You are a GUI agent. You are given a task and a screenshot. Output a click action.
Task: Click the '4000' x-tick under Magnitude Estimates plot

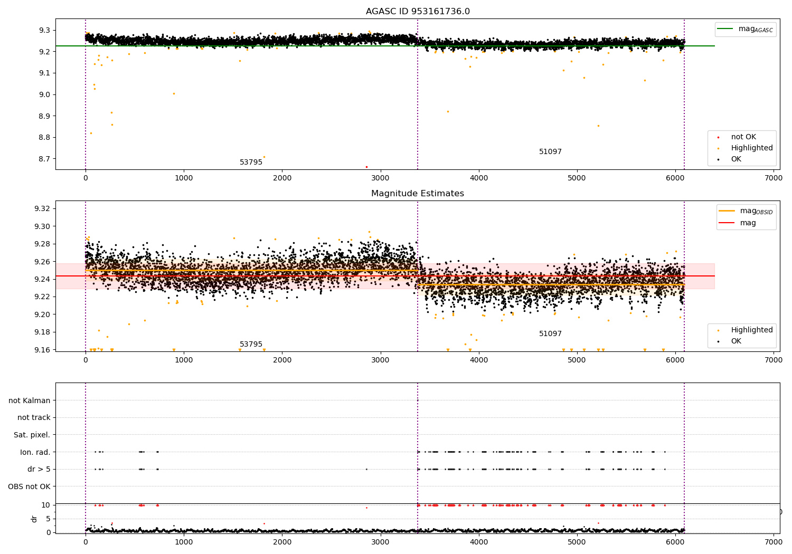(479, 360)
